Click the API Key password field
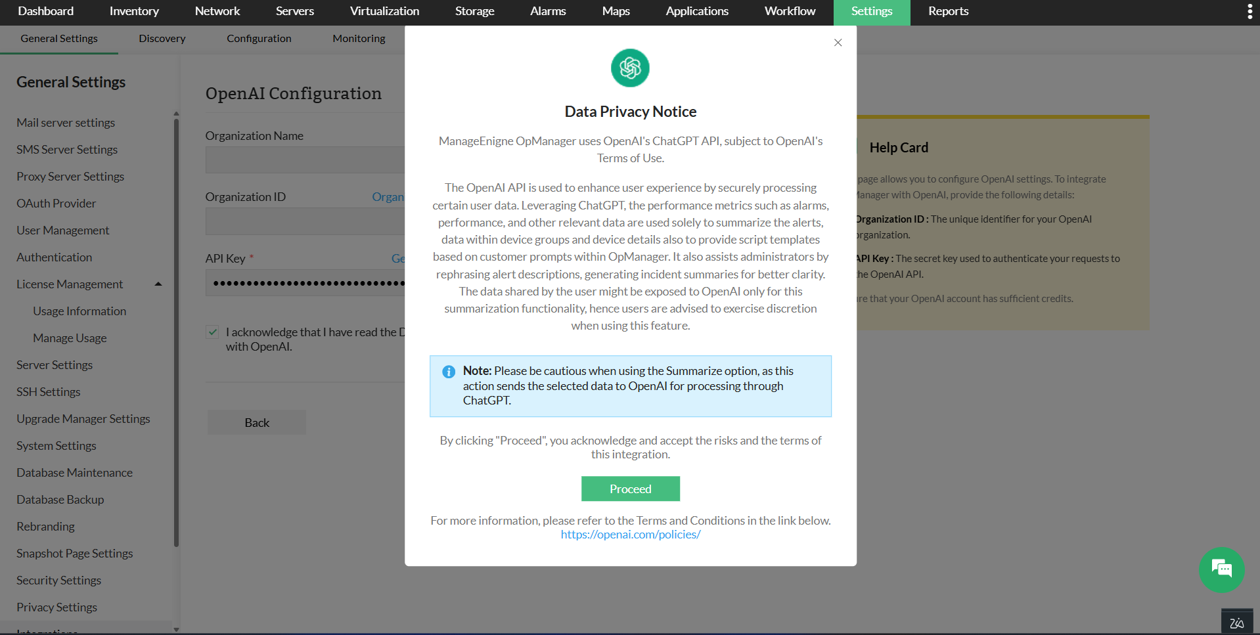Viewport: 1260px width, 635px height. coord(305,283)
